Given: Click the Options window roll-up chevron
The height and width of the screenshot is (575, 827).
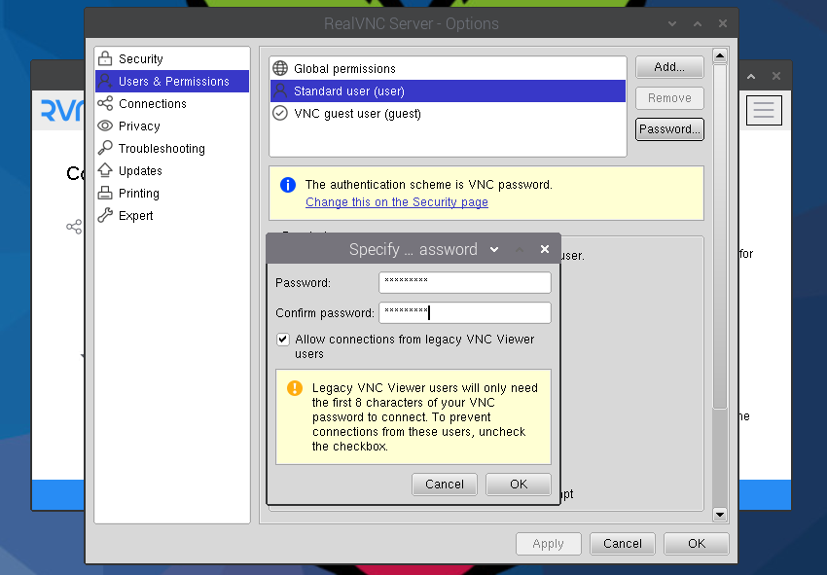Looking at the screenshot, I should (x=698, y=23).
